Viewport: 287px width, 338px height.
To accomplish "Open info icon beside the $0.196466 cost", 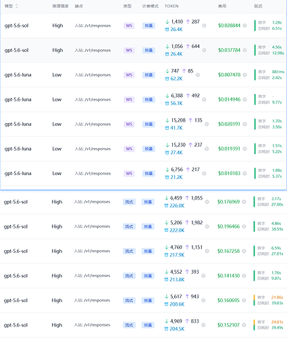I will pyautogui.click(x=244, y=226).
